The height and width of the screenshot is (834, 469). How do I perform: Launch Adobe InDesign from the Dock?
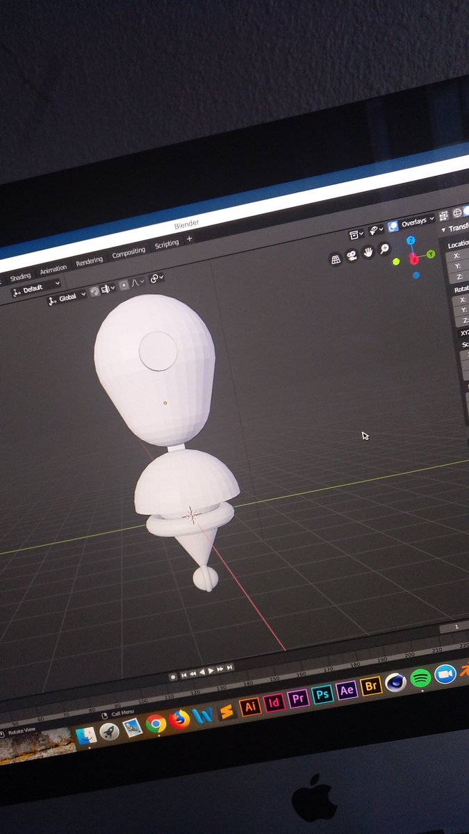[274, 703]
